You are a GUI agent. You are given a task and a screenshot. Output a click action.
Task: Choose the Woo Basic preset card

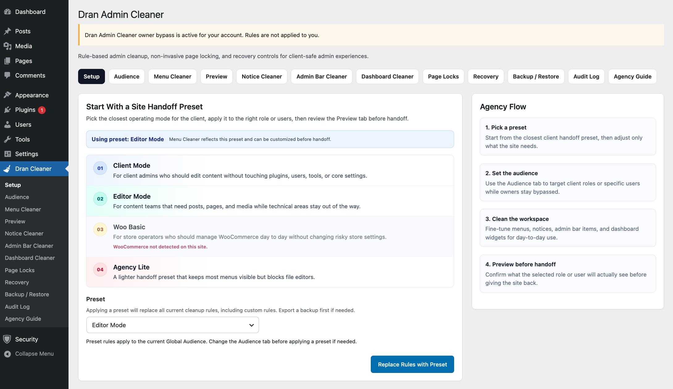[270, 236]
